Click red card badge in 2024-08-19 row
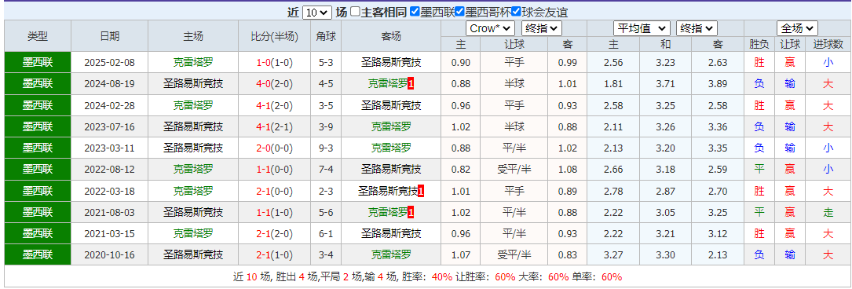The image size is (852, 289). (x=411, y=84)
